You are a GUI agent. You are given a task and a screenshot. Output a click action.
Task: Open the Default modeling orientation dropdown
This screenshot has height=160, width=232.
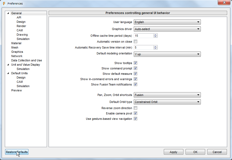(198, 54)
